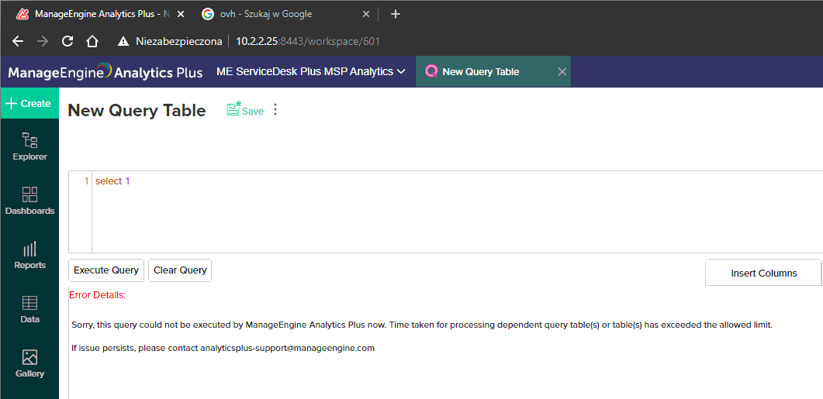Viewport: 823px width, 399px height.
Task: Click Execute Query button
Action: 106,270
